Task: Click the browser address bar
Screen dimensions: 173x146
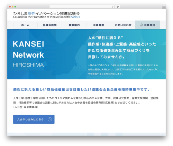Action: click(82, 7)
